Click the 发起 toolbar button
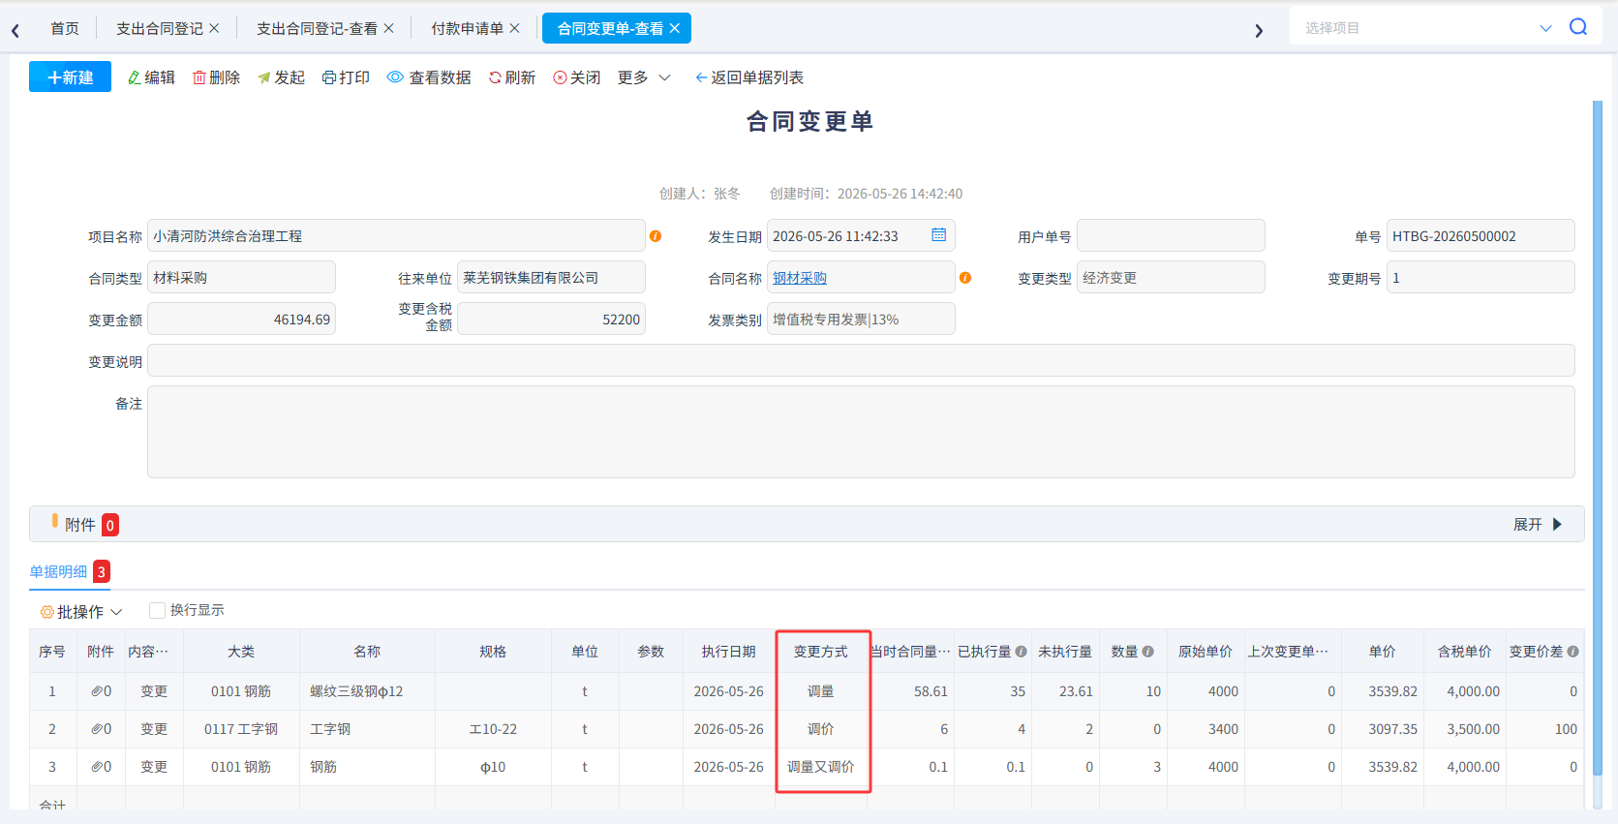Image resolution: width=1618 pixels, height=824 pixels. [x=281, y=77]
